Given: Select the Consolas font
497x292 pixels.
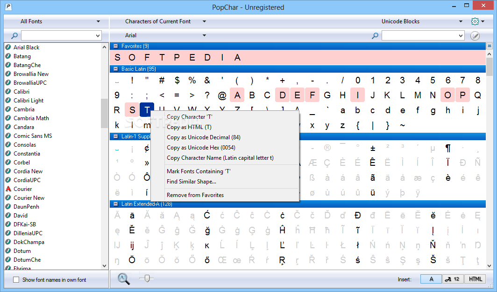Looking at the screenshot, I should coord(25,145).
